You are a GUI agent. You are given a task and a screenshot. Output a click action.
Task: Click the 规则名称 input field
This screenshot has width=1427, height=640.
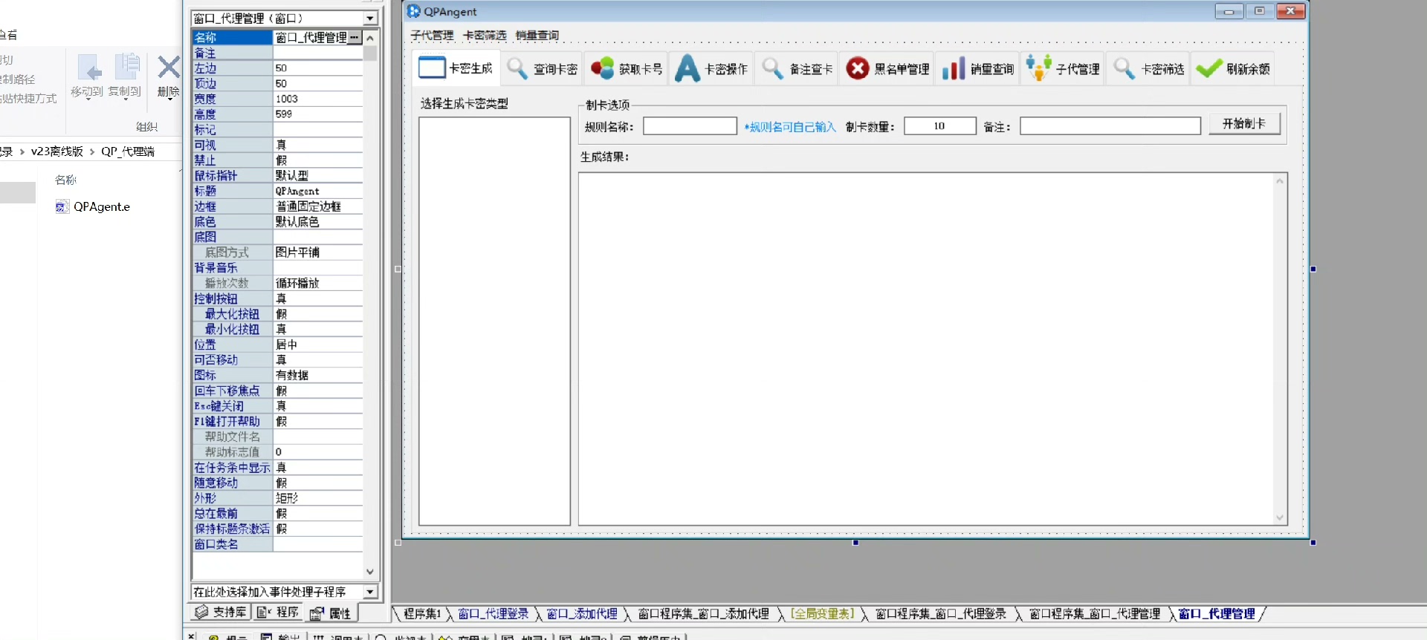pyautogui.click(x=690, y=126)
